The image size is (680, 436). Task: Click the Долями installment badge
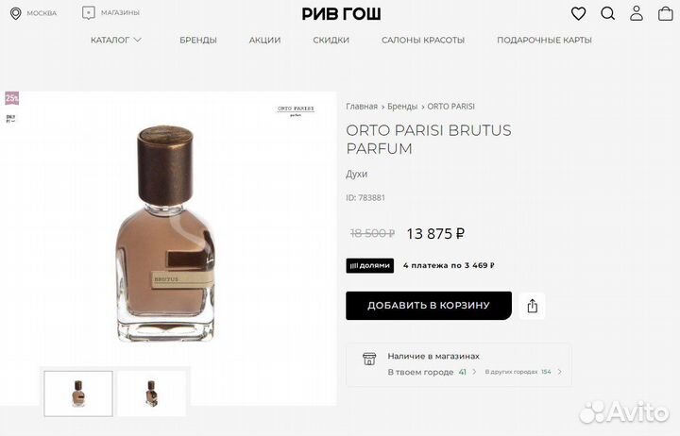[x=370, y=266]
